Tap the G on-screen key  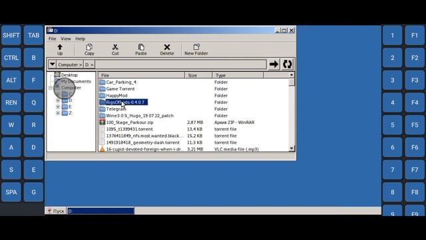33,192
